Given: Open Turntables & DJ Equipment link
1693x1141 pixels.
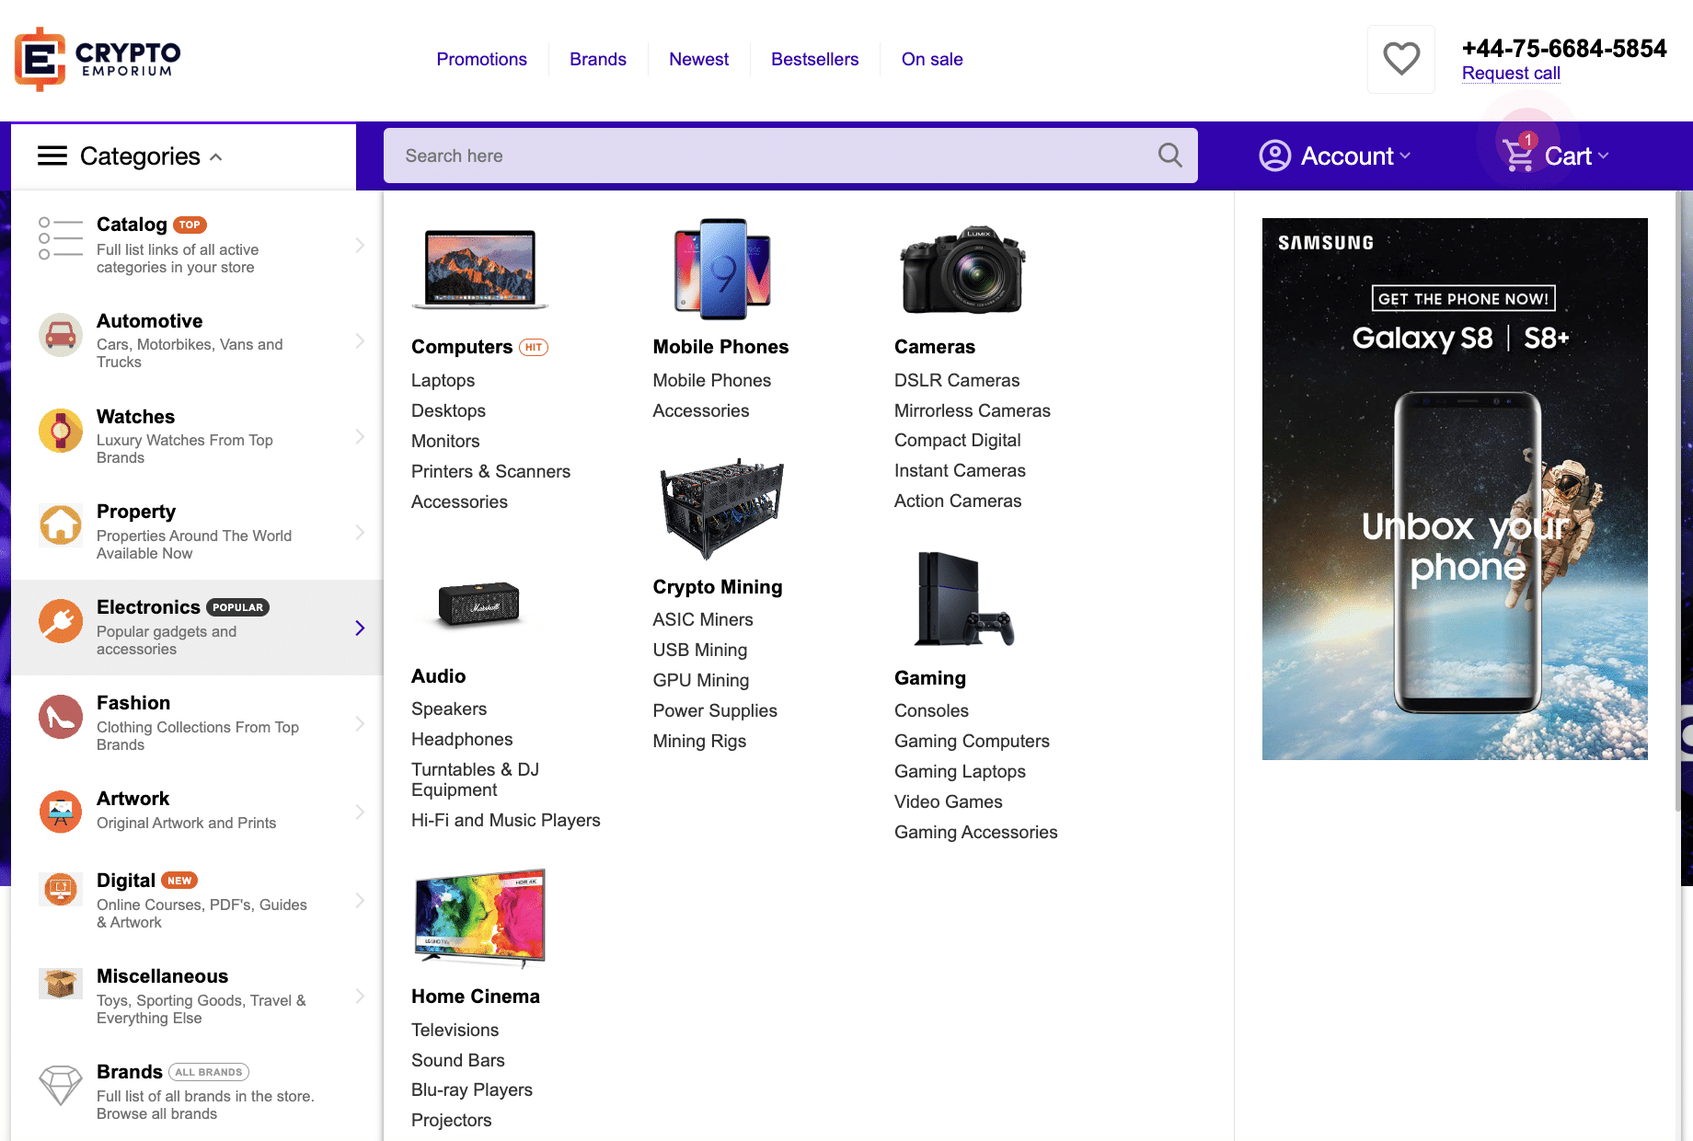Looking at the screenshot, I should click(475, 779).
